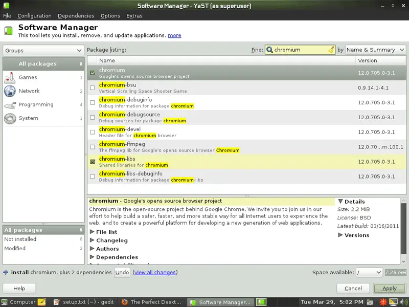Select the chromium-ffmpeg package row
409x307 pixels.
(246, 147)
